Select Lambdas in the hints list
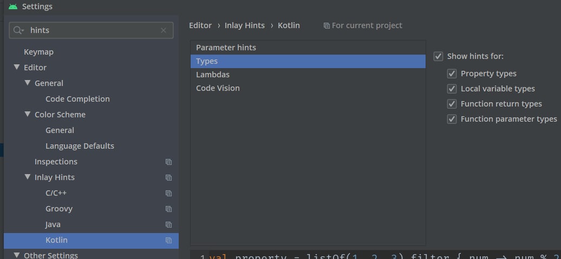Image resolution: width=561 pixels, height=259 pixels. [213, 75]
